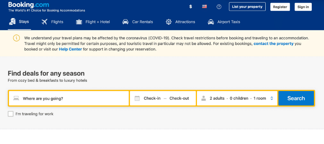
Task: Click the bed icon in destination field
Action: click(16, 98)
